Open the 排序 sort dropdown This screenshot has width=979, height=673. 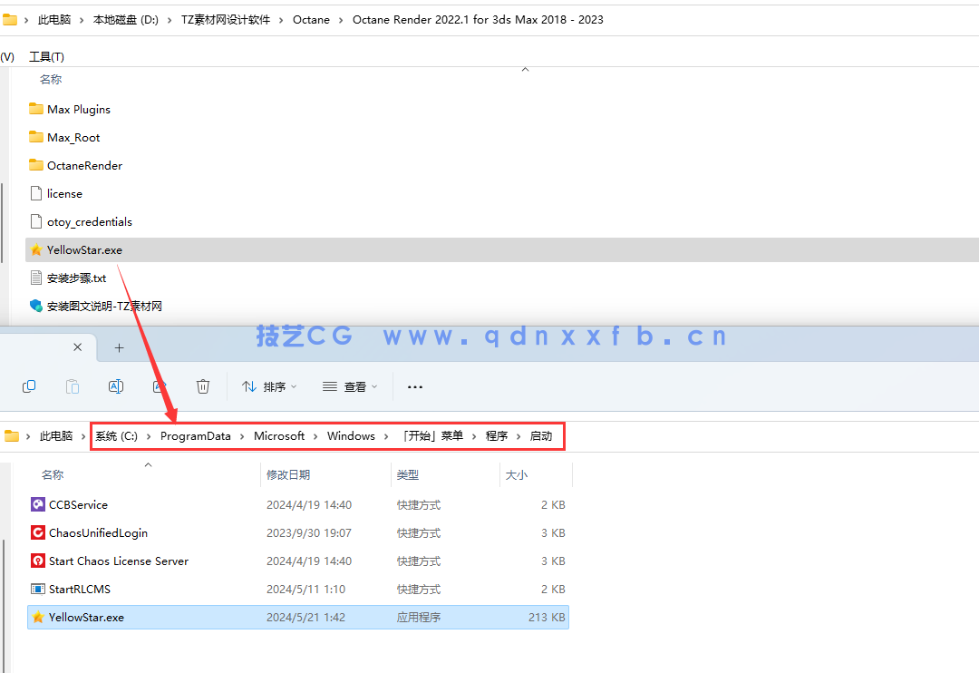click(269, 387)
